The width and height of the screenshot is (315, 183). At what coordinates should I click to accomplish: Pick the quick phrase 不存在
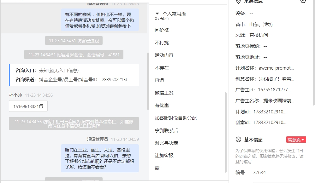[x=162, y=68]
